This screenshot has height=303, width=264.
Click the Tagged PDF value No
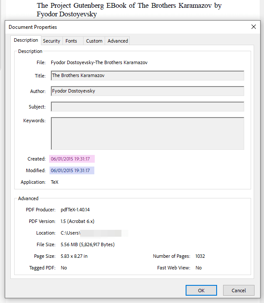tap(64, 268)
